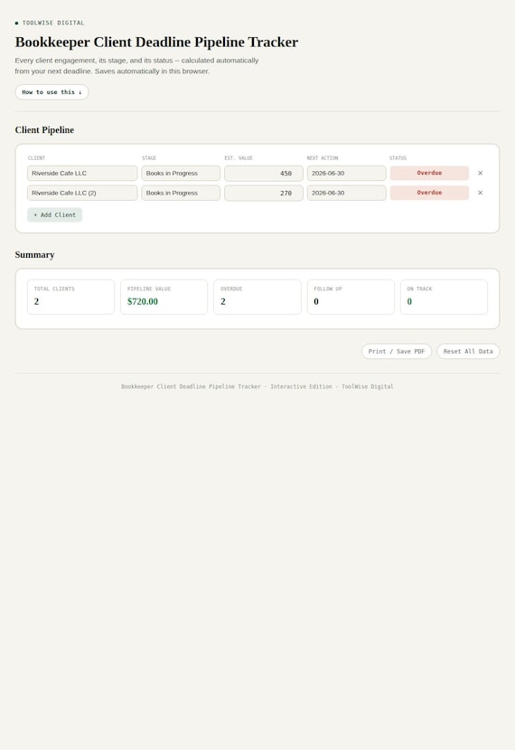Click the Summary heading

pyautogui.click(x=34, y=254)
